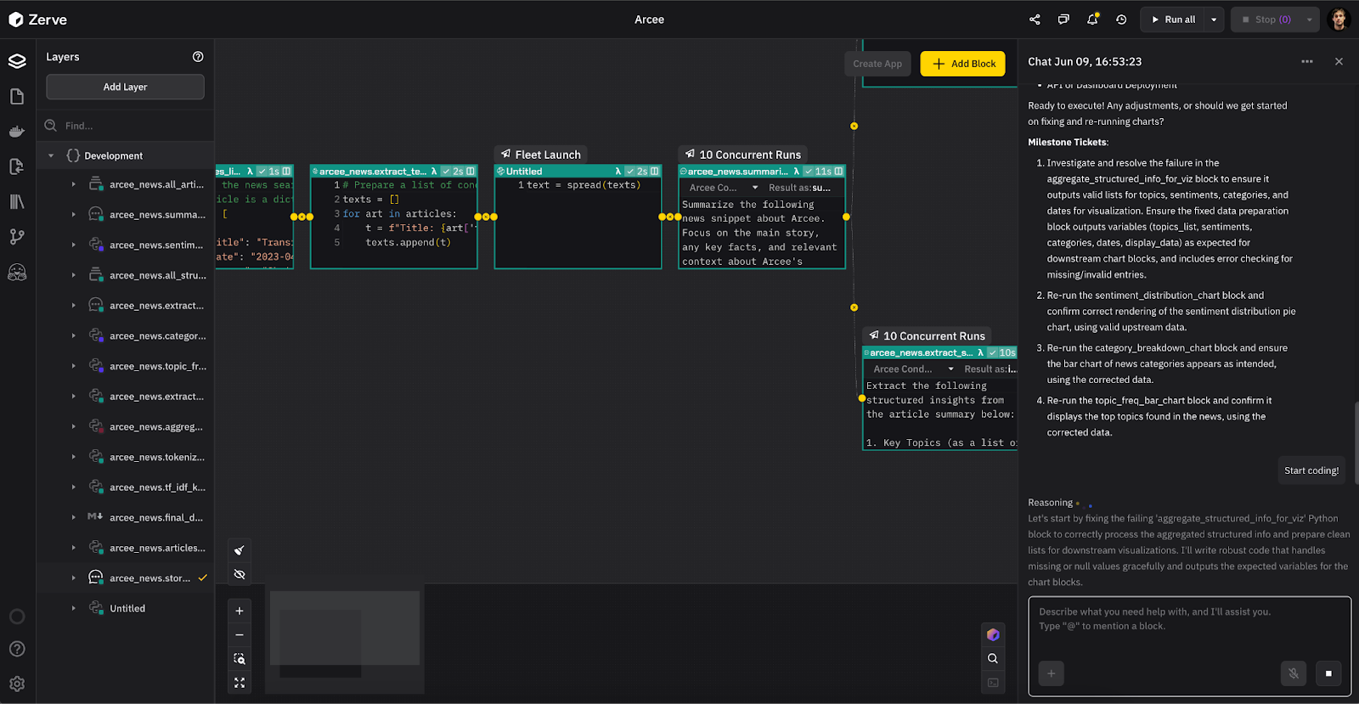The height and width of the screenshot is (704, 1359).
Task: Open the Stop dropdown arrow
Action: pyautogui.click(x=1310, y=20)
